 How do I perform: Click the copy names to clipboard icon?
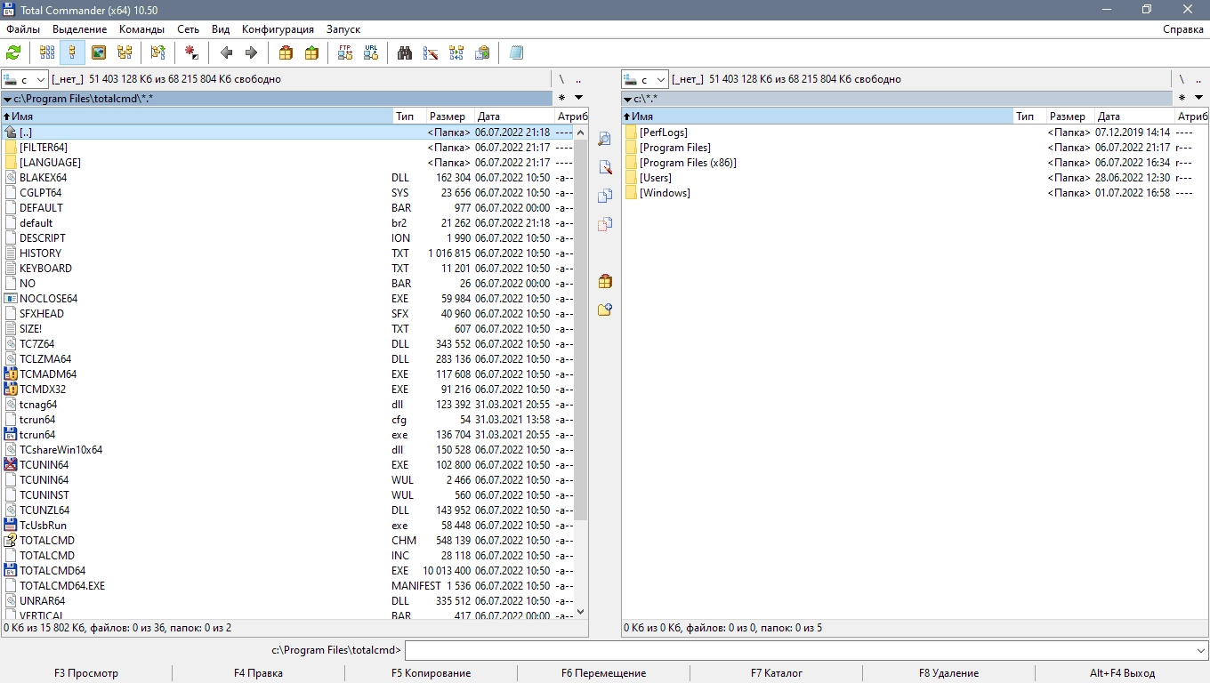482,52
